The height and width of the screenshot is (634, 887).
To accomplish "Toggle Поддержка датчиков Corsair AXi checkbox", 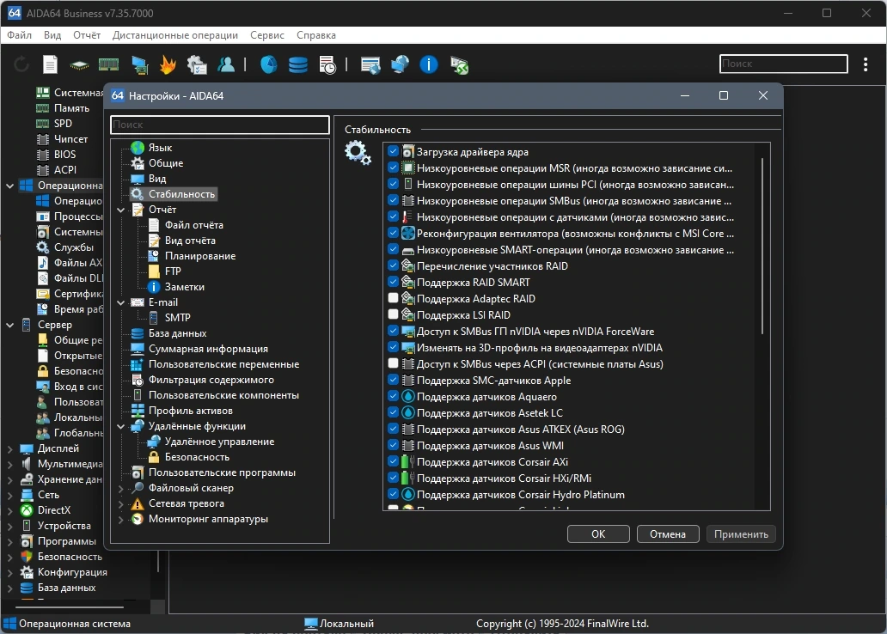I will [393, 461].
